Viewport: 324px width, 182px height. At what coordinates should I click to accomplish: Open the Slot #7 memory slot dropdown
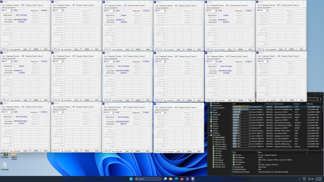coord(11,61)
